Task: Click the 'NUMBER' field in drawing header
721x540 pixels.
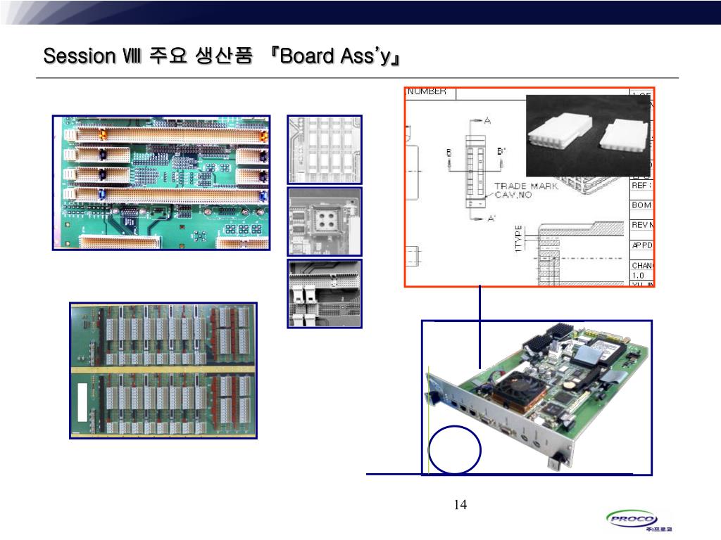Action: pyautogui.click(x=427, y=91)
